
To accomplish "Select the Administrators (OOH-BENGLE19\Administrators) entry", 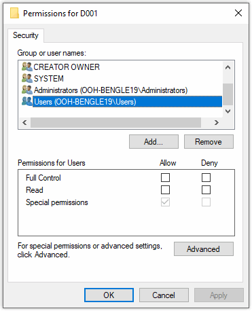I will click(111, 90).
